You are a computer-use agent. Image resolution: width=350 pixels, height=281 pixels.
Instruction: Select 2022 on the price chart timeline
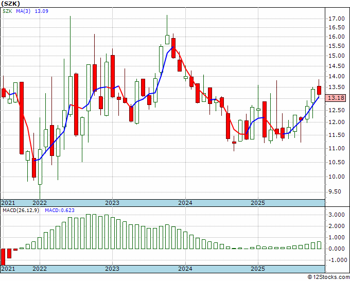40,203
